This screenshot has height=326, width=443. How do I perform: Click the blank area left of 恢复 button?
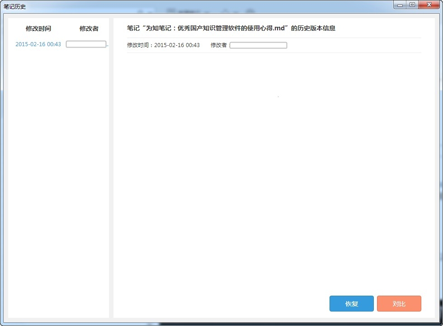[x=226, y=304]
